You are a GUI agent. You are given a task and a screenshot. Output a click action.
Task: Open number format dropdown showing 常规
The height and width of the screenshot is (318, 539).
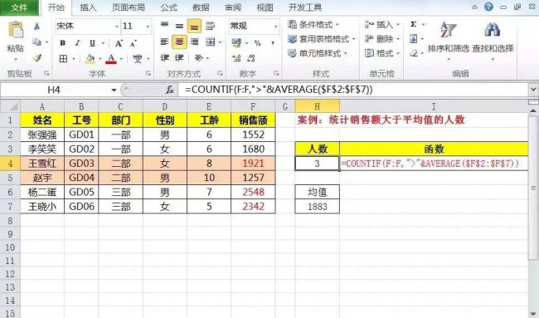275,27
